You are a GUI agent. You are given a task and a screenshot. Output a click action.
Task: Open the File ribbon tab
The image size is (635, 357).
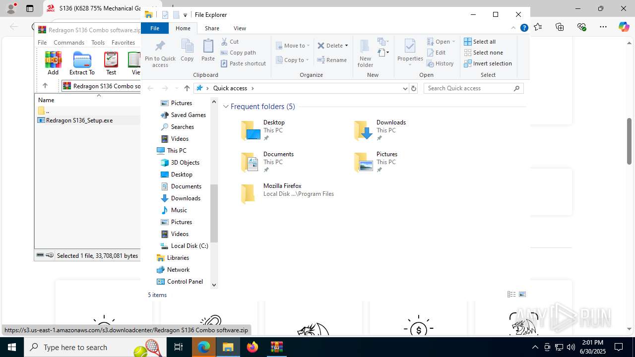tap(155, 28)
